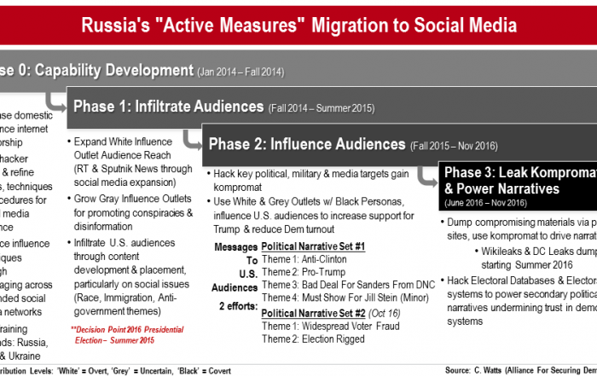Image resolution: width=597 pixels, height=376 pixels.
Task: Click the bullet "Grow Gray Influence Outlets"
Action: click(x=132, y=199)
